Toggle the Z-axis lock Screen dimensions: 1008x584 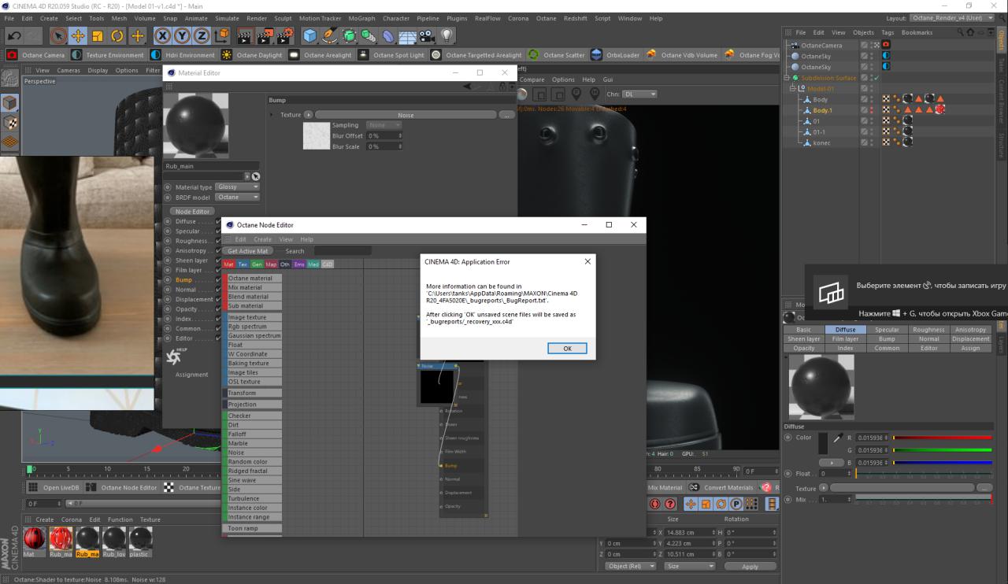click(x=202, y=35)
